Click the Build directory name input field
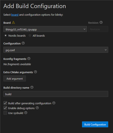The height and width of the screenshot is (133, 113). [x=56, y=94]
